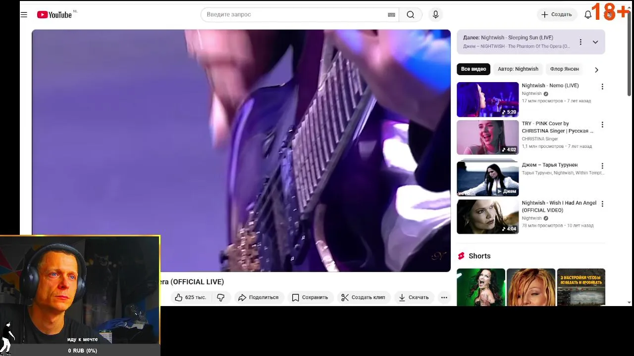The width and height of the screenshot is (634, 356).
Task: Open more options for Nemo (LIVE) video
Action: (602, 87)
